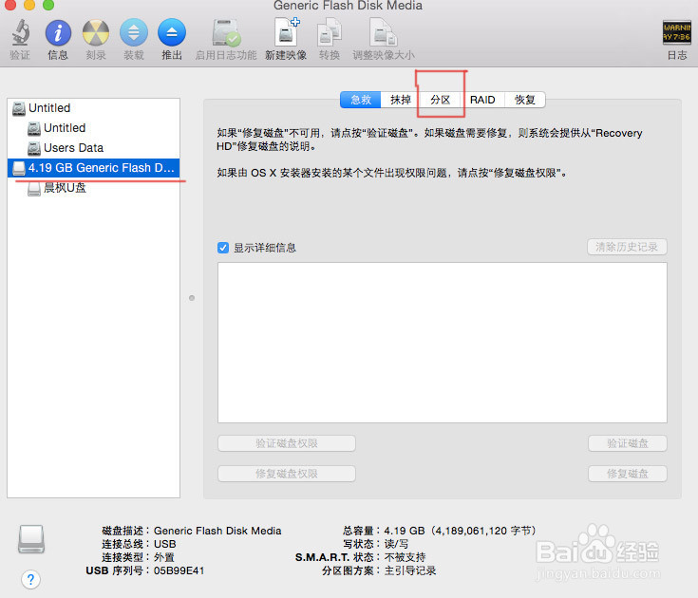Create a new image with 新建映像

tap(286, 32)
